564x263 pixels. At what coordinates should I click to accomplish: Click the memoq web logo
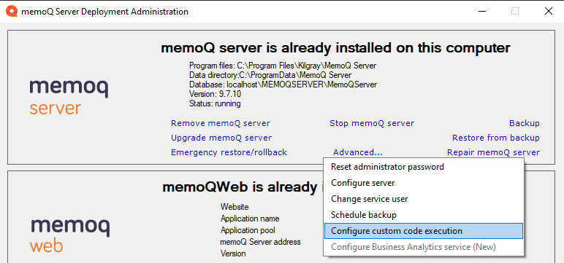click(x=70, y=235)
